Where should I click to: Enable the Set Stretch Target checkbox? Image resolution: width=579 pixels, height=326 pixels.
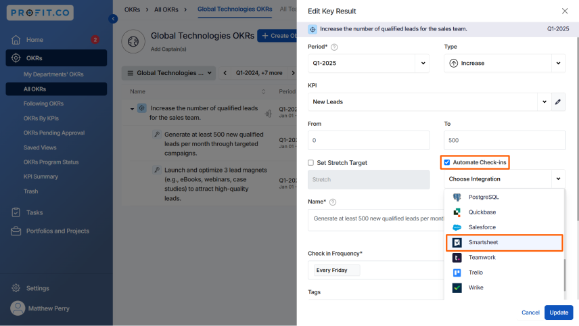pos(310,163)
